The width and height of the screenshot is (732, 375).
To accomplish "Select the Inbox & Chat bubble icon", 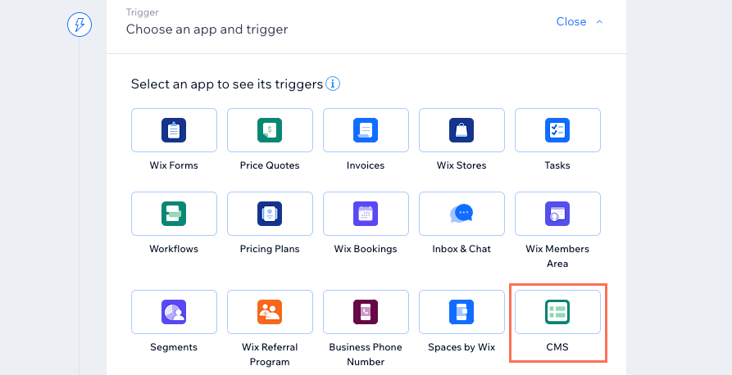I will [461, 214].
